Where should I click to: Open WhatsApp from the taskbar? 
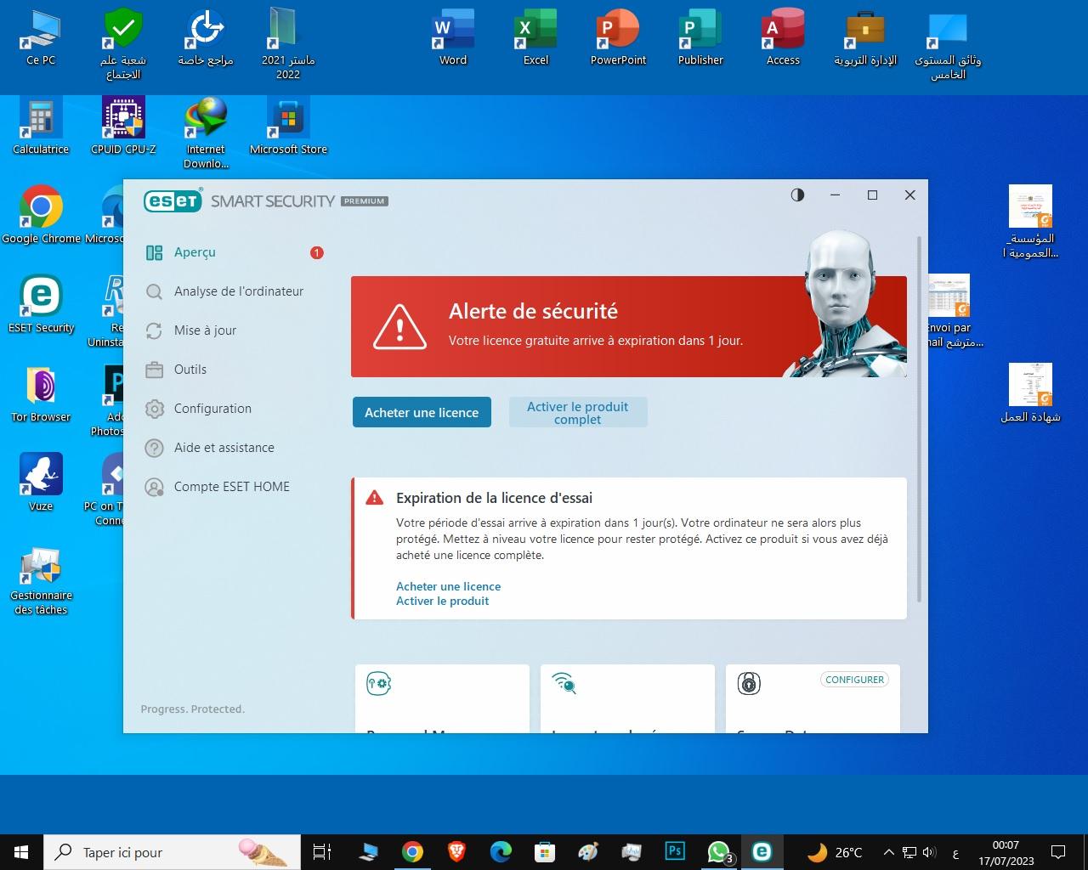(x=719, y=851)
